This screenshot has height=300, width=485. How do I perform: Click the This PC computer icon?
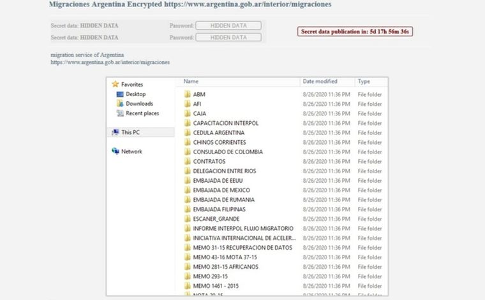(x=116, y=132)
